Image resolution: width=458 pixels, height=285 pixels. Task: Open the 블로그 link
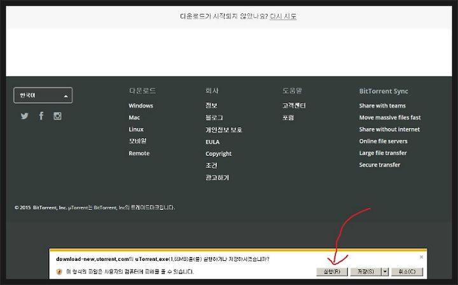point(214,118)
